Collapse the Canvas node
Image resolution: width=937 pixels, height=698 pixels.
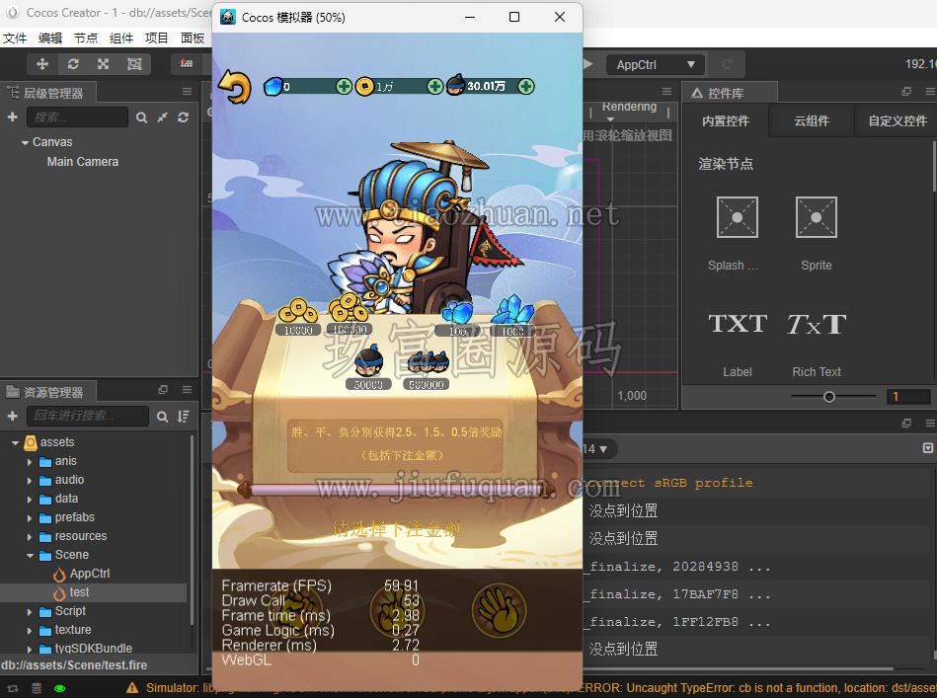point(25,143)
